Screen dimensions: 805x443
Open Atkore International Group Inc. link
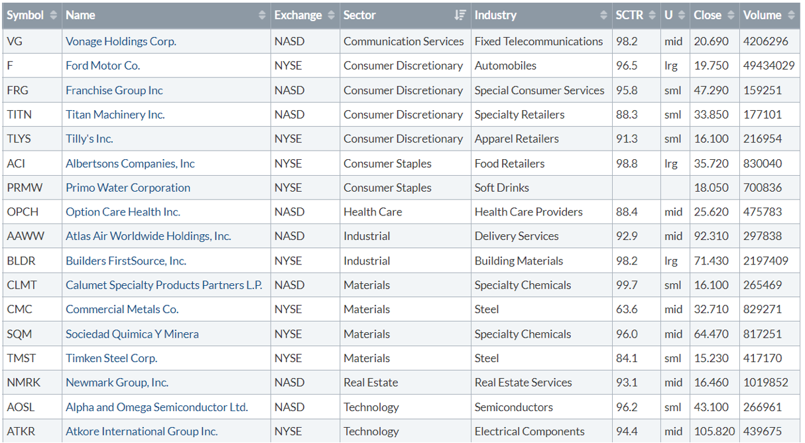[141, 431]
